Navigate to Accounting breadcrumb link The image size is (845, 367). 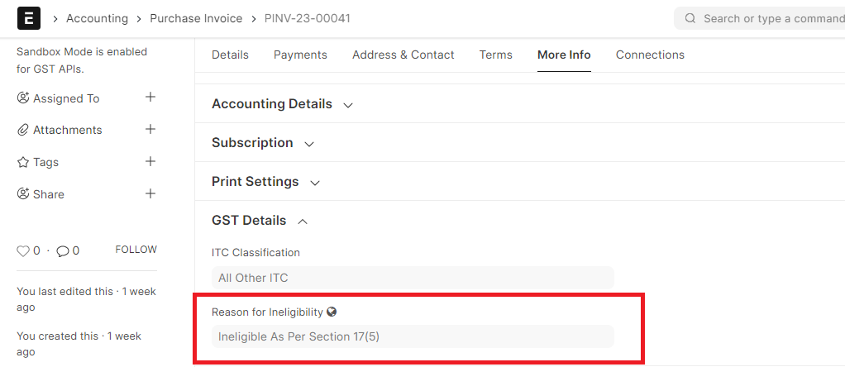(97, 18)
